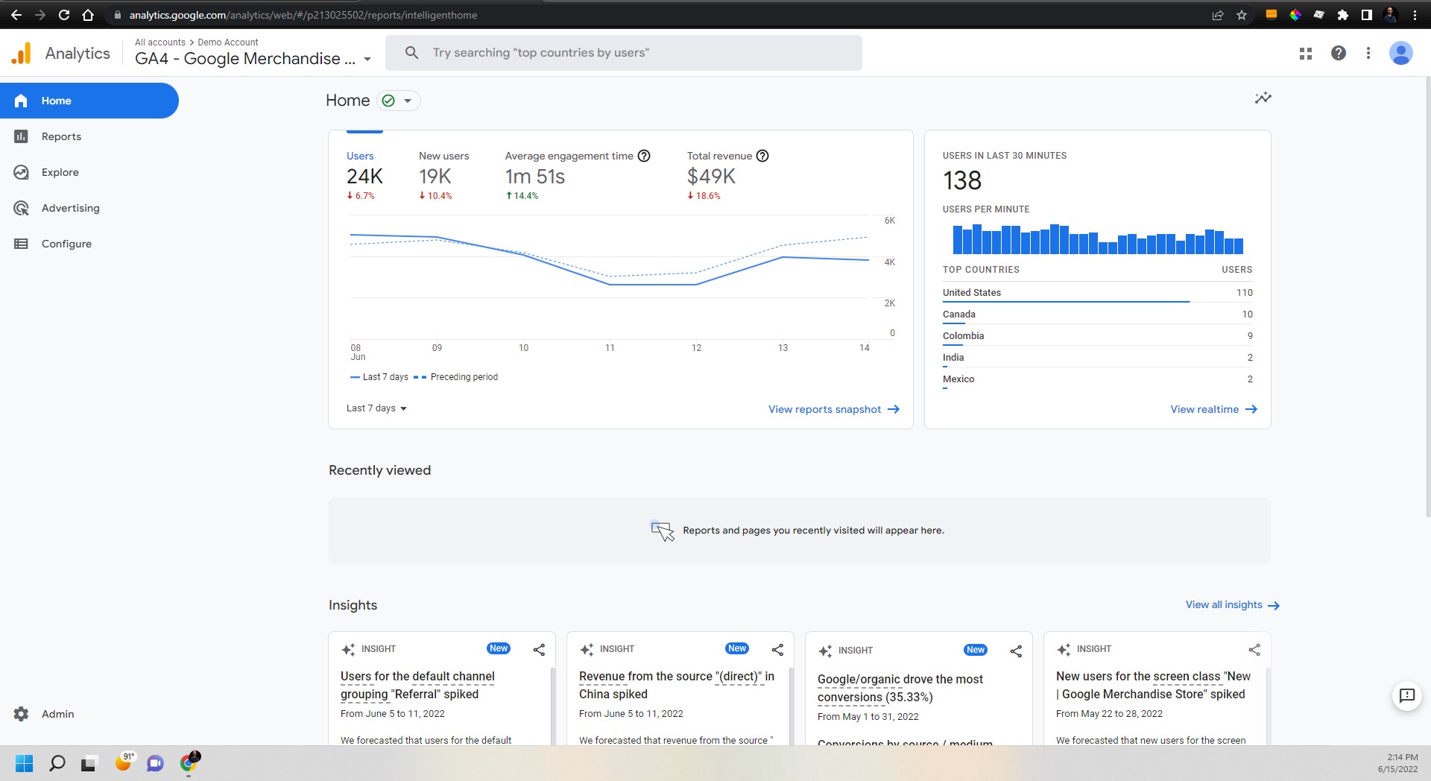The width and height of the screenshot is (1431, 781).
Task: Bookmark this page with the star
Action: click(x=1242, y=15)
